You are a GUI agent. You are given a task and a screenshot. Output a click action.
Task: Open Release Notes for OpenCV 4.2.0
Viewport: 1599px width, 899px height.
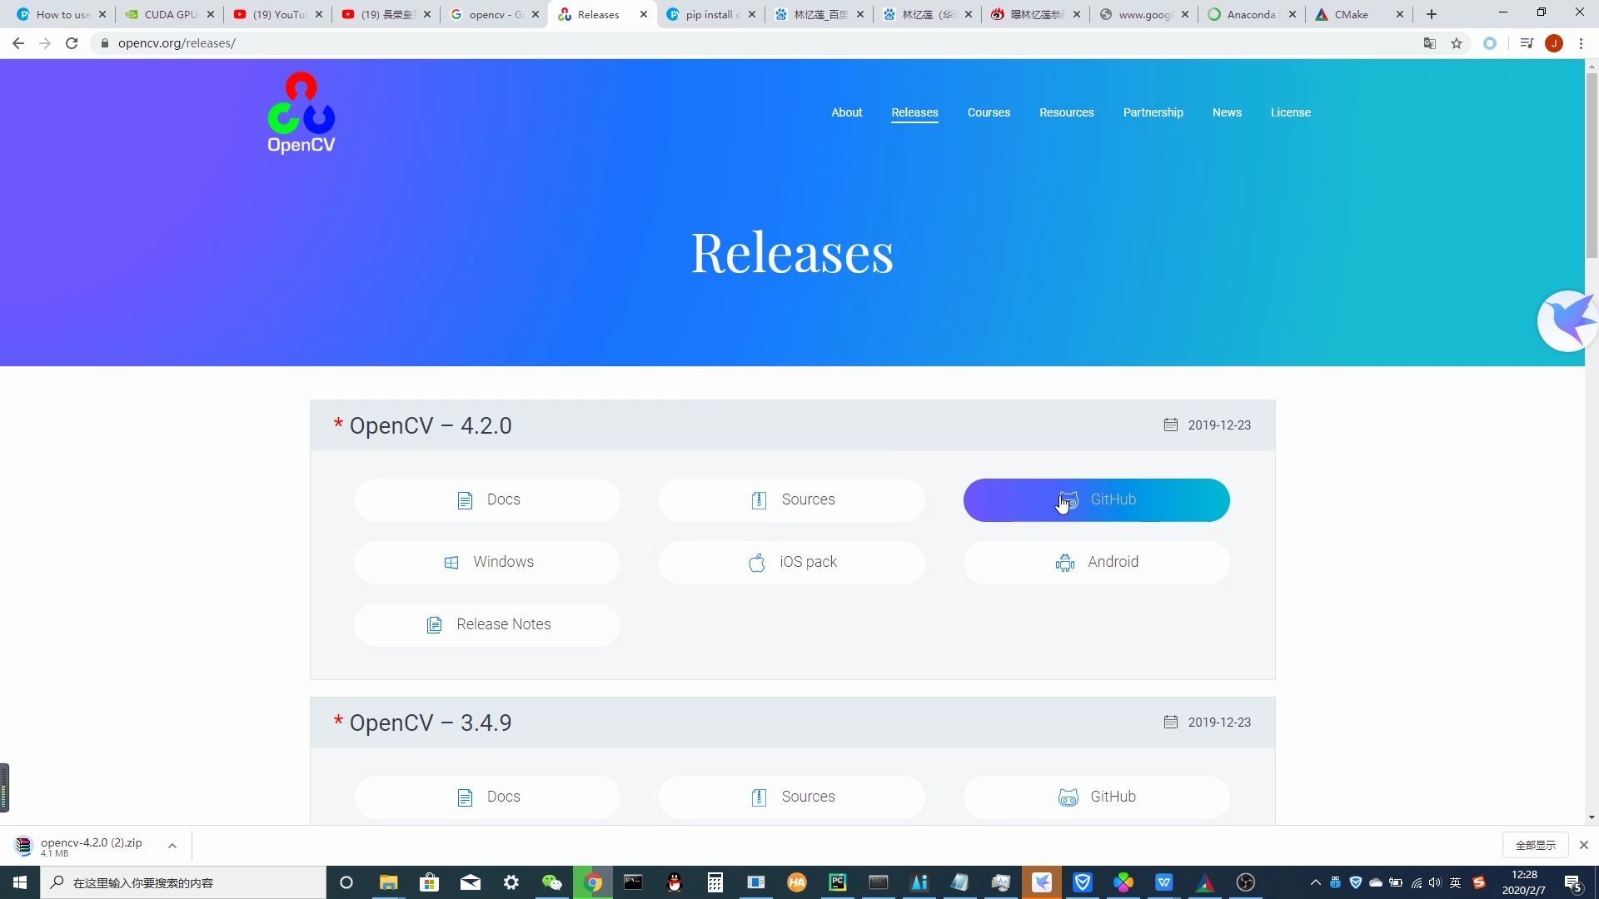pyautogui.click(x=487, y=624)
